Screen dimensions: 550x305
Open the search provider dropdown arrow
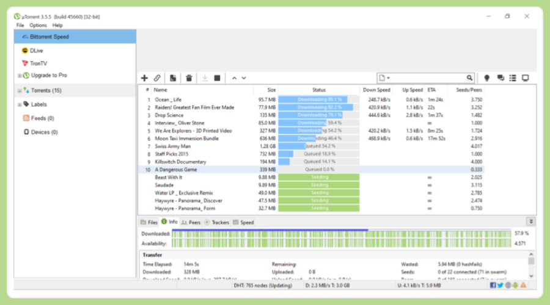pyautogui.click(x=388, y=78)
